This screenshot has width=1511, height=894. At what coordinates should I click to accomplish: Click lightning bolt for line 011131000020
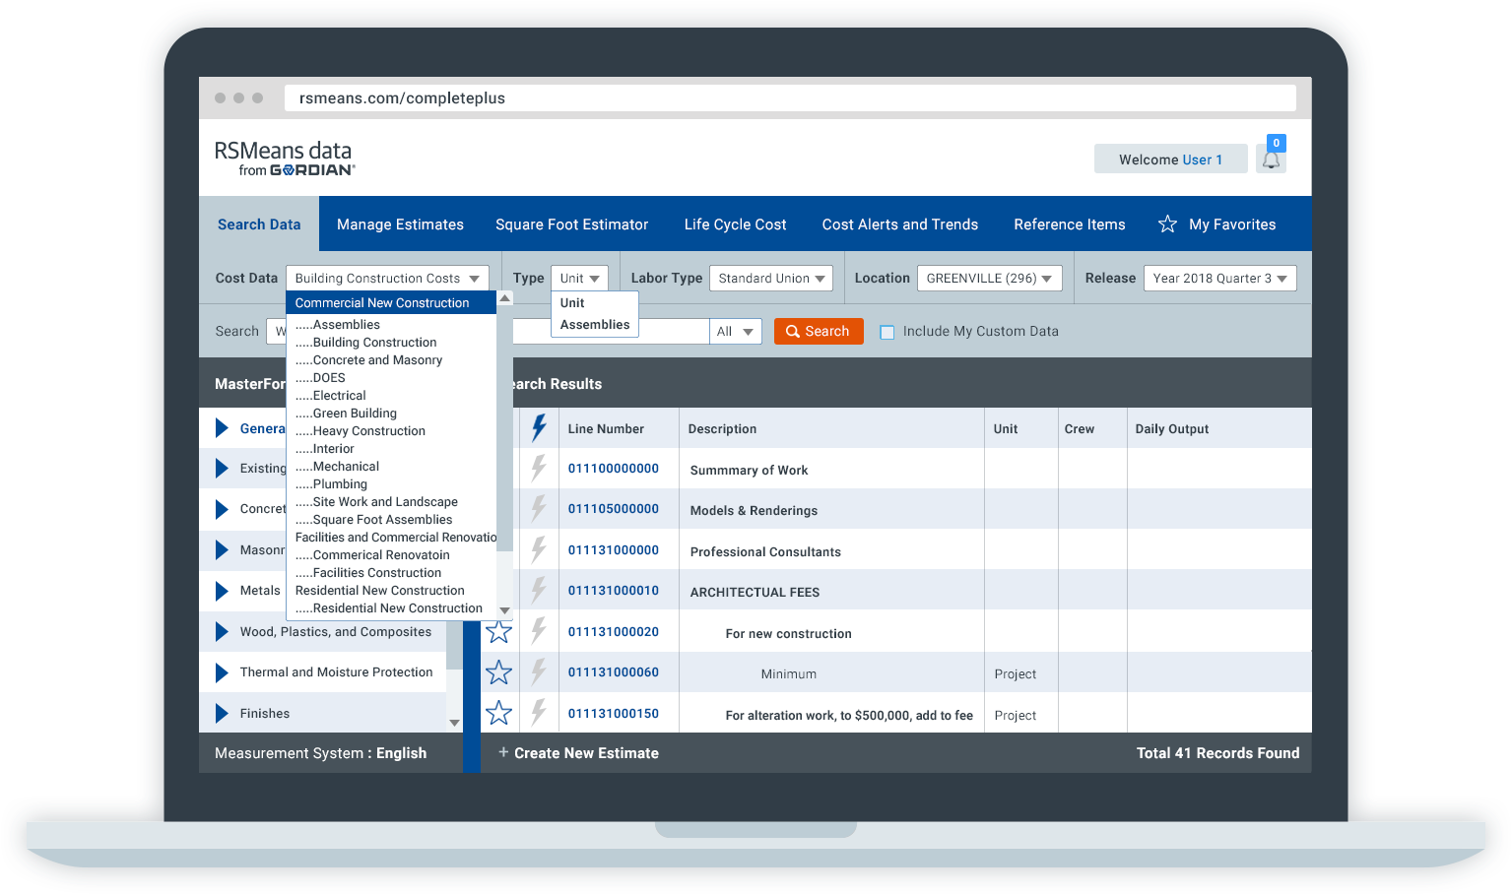539,631
